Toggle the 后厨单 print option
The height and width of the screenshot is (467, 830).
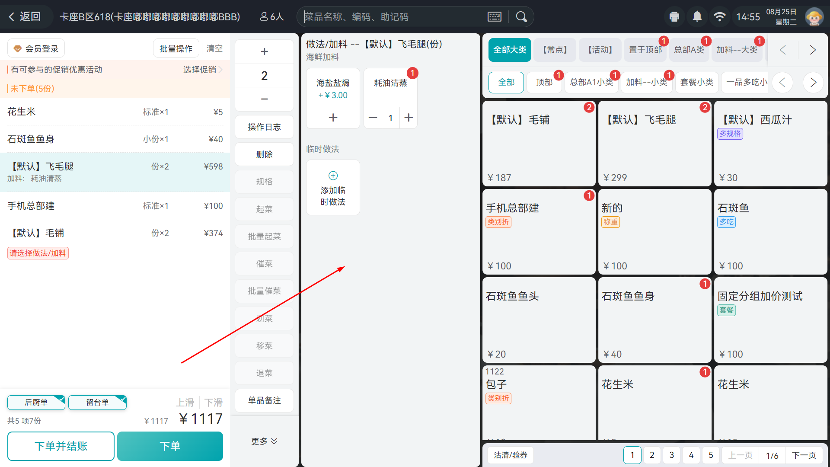coord(36,402)
